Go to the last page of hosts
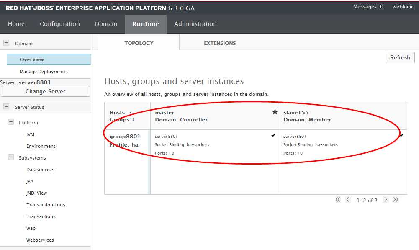Viewport: 419px width, 250px height. point(396,199)
